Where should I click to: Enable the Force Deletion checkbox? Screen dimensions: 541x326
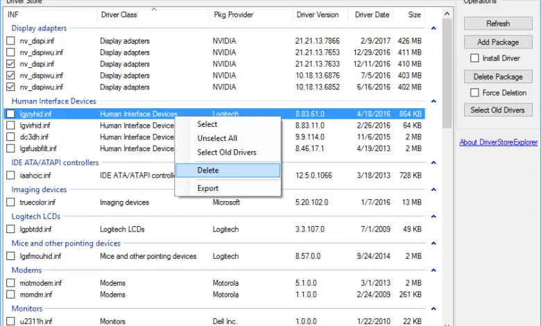[x=475, y=93]
